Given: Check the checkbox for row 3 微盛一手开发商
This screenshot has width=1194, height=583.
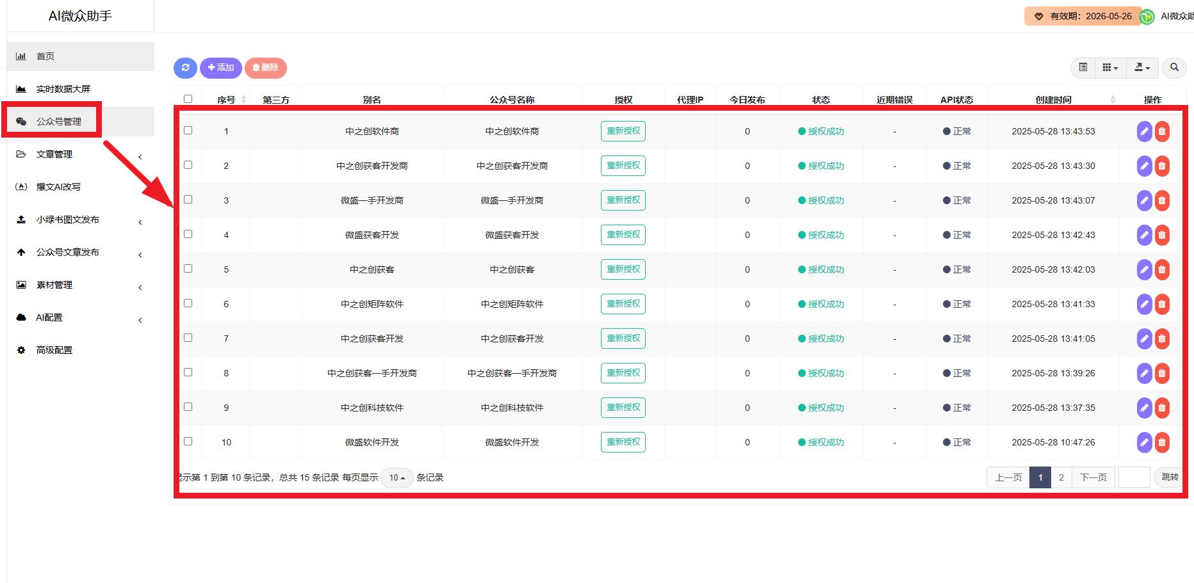Looking at the screenshot, I should click(x=188, y=199).
